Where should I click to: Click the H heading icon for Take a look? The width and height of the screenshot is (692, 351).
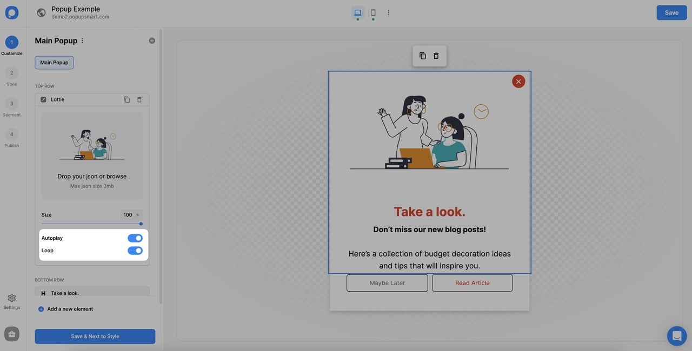click(x=43, y=293)
